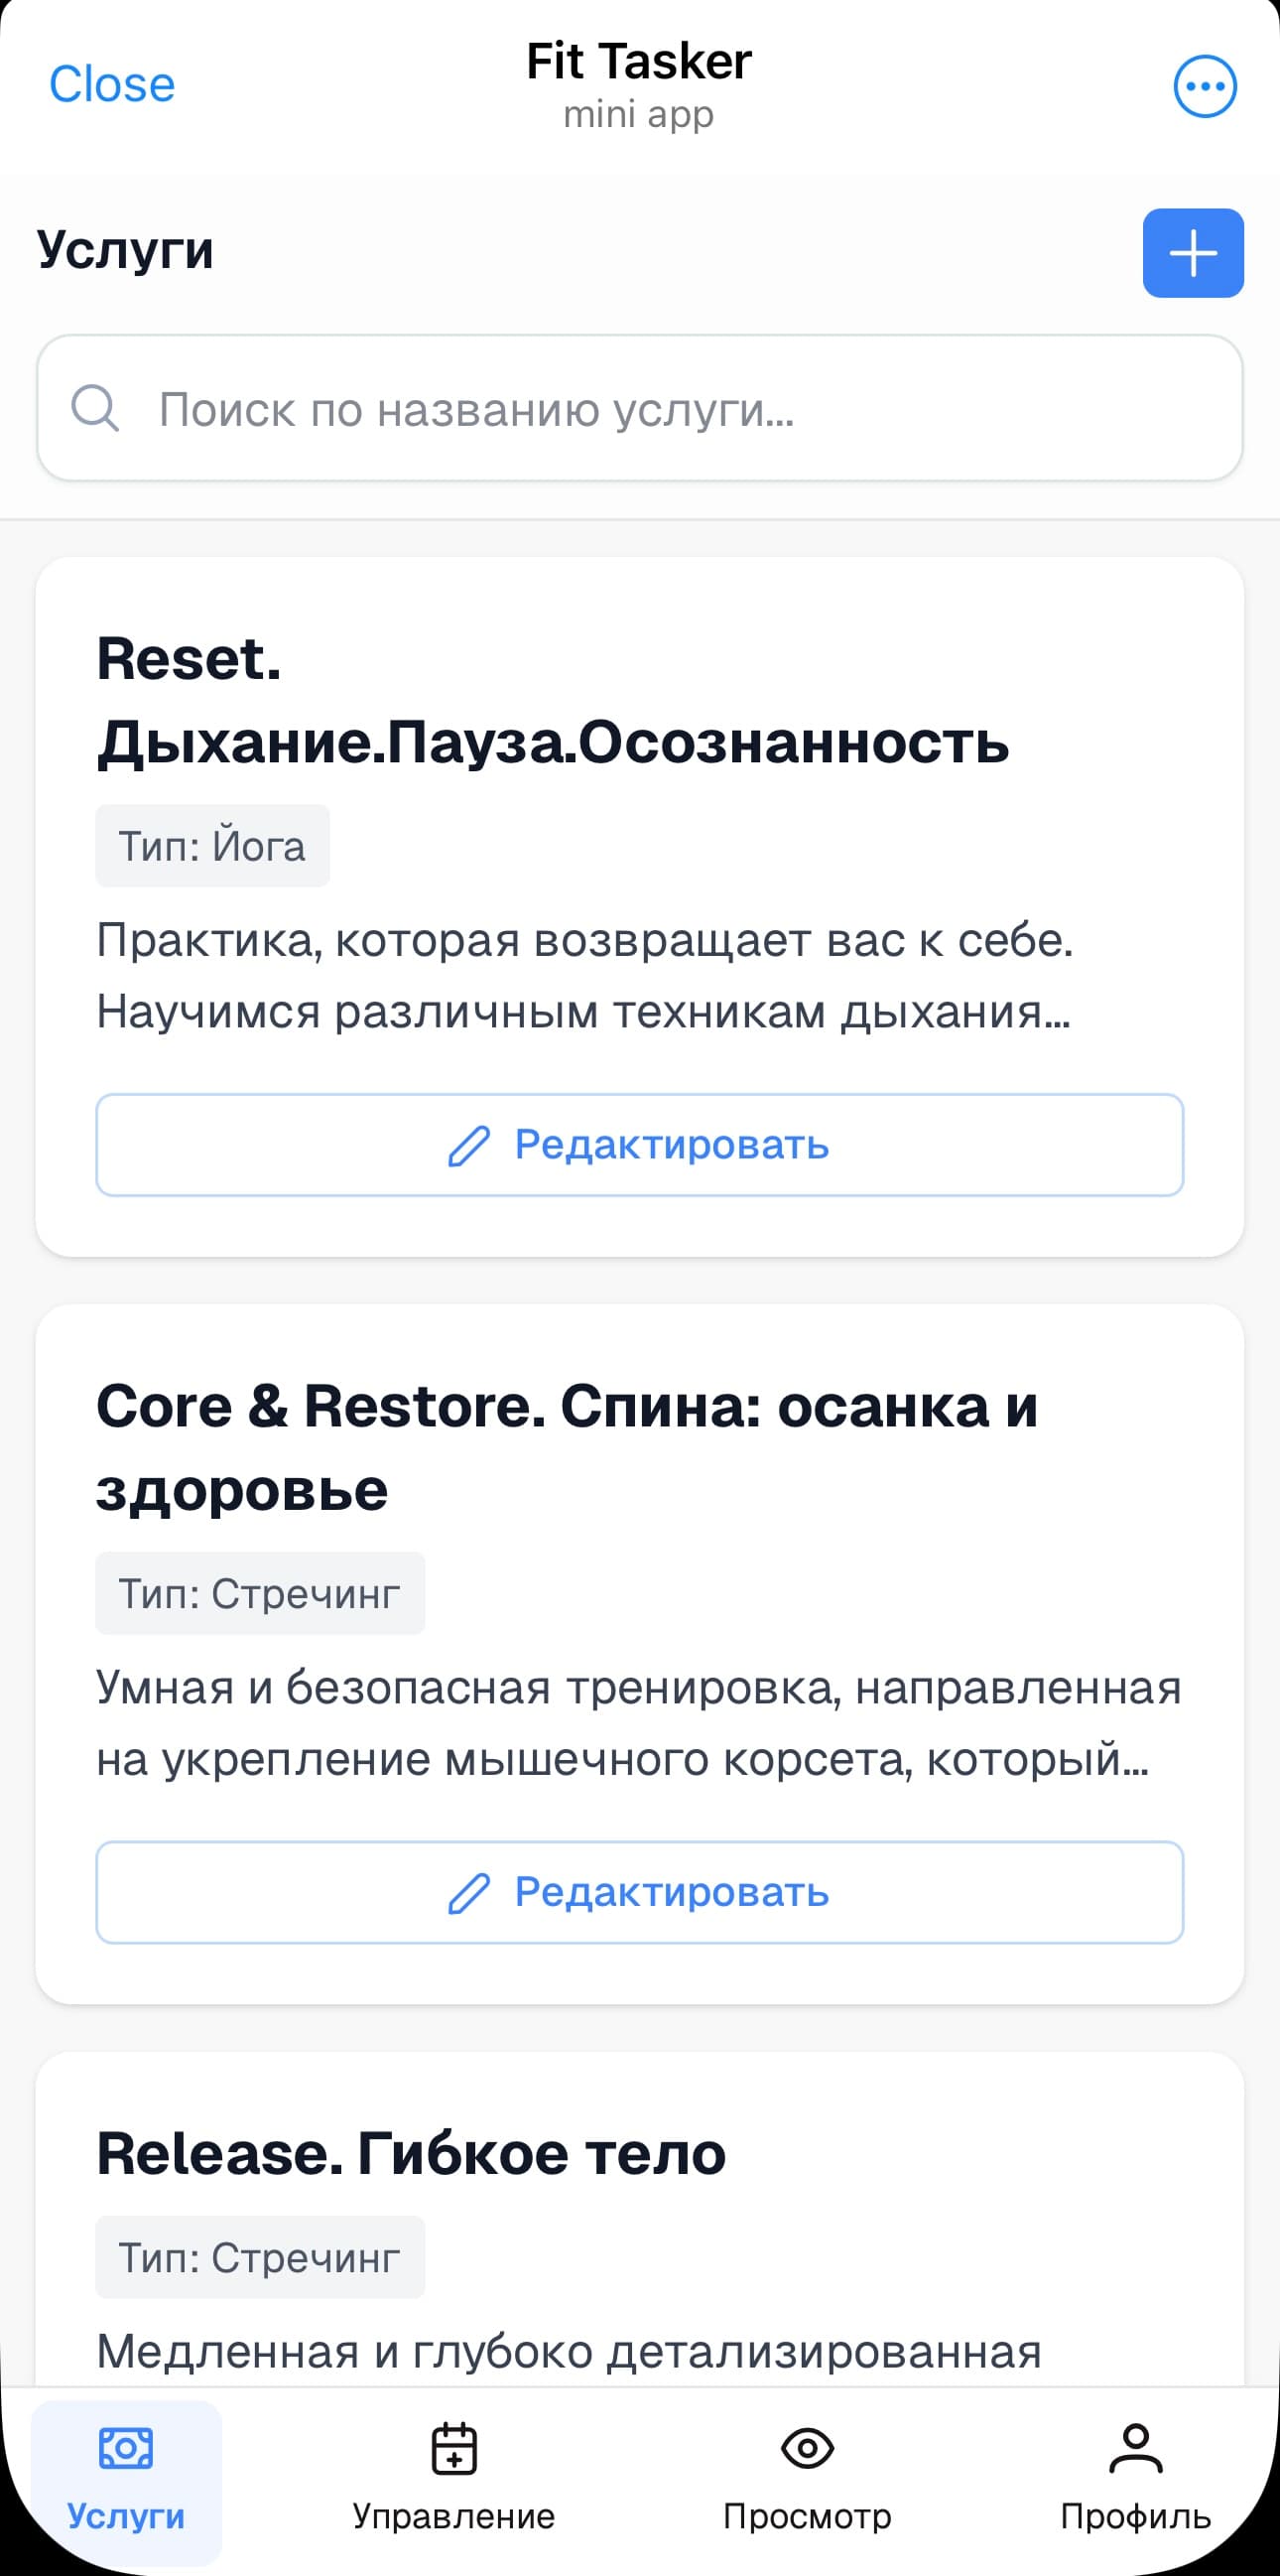Click Close to exit the mini app
Viewport: 1280px width, 2576px height.
[113, 84]
